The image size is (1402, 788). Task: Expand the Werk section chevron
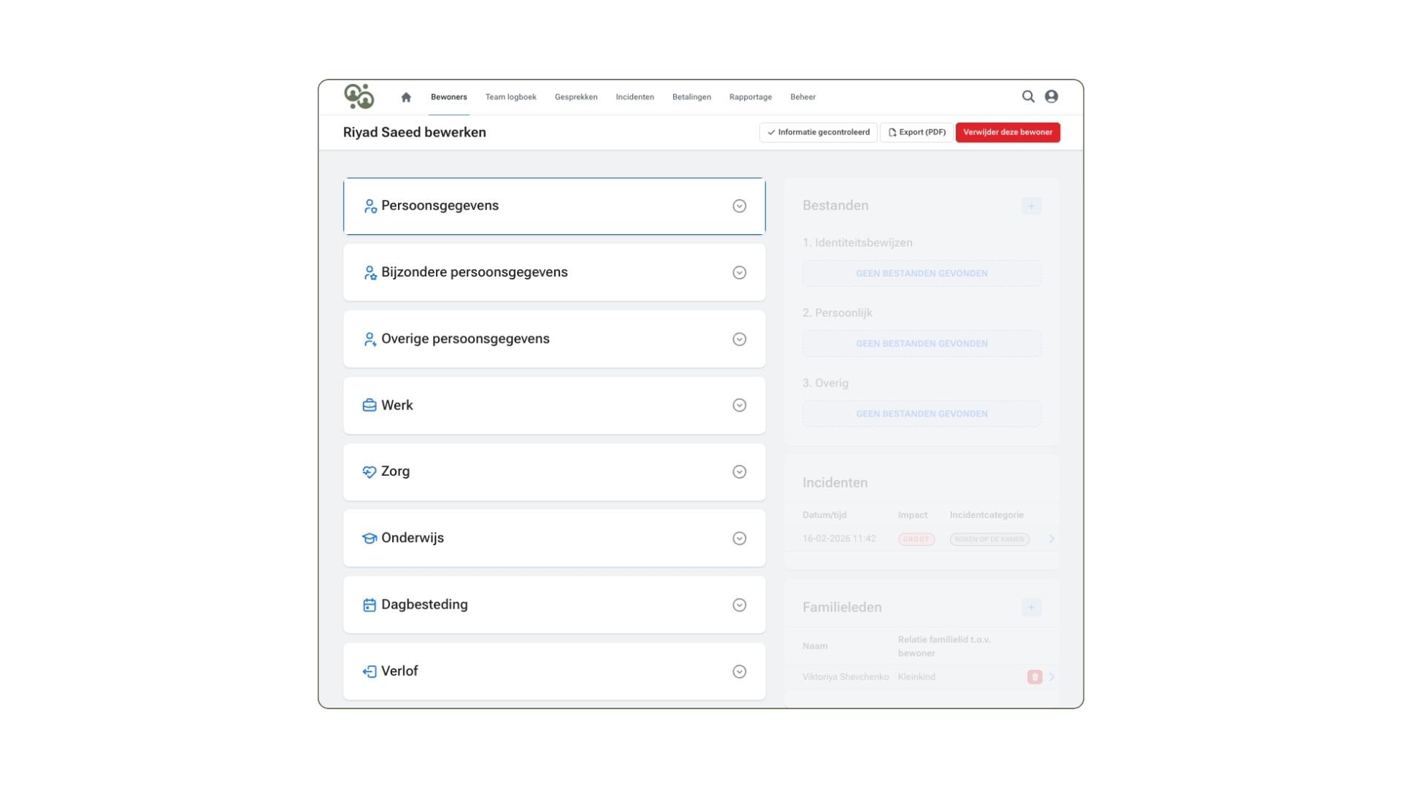739,406
